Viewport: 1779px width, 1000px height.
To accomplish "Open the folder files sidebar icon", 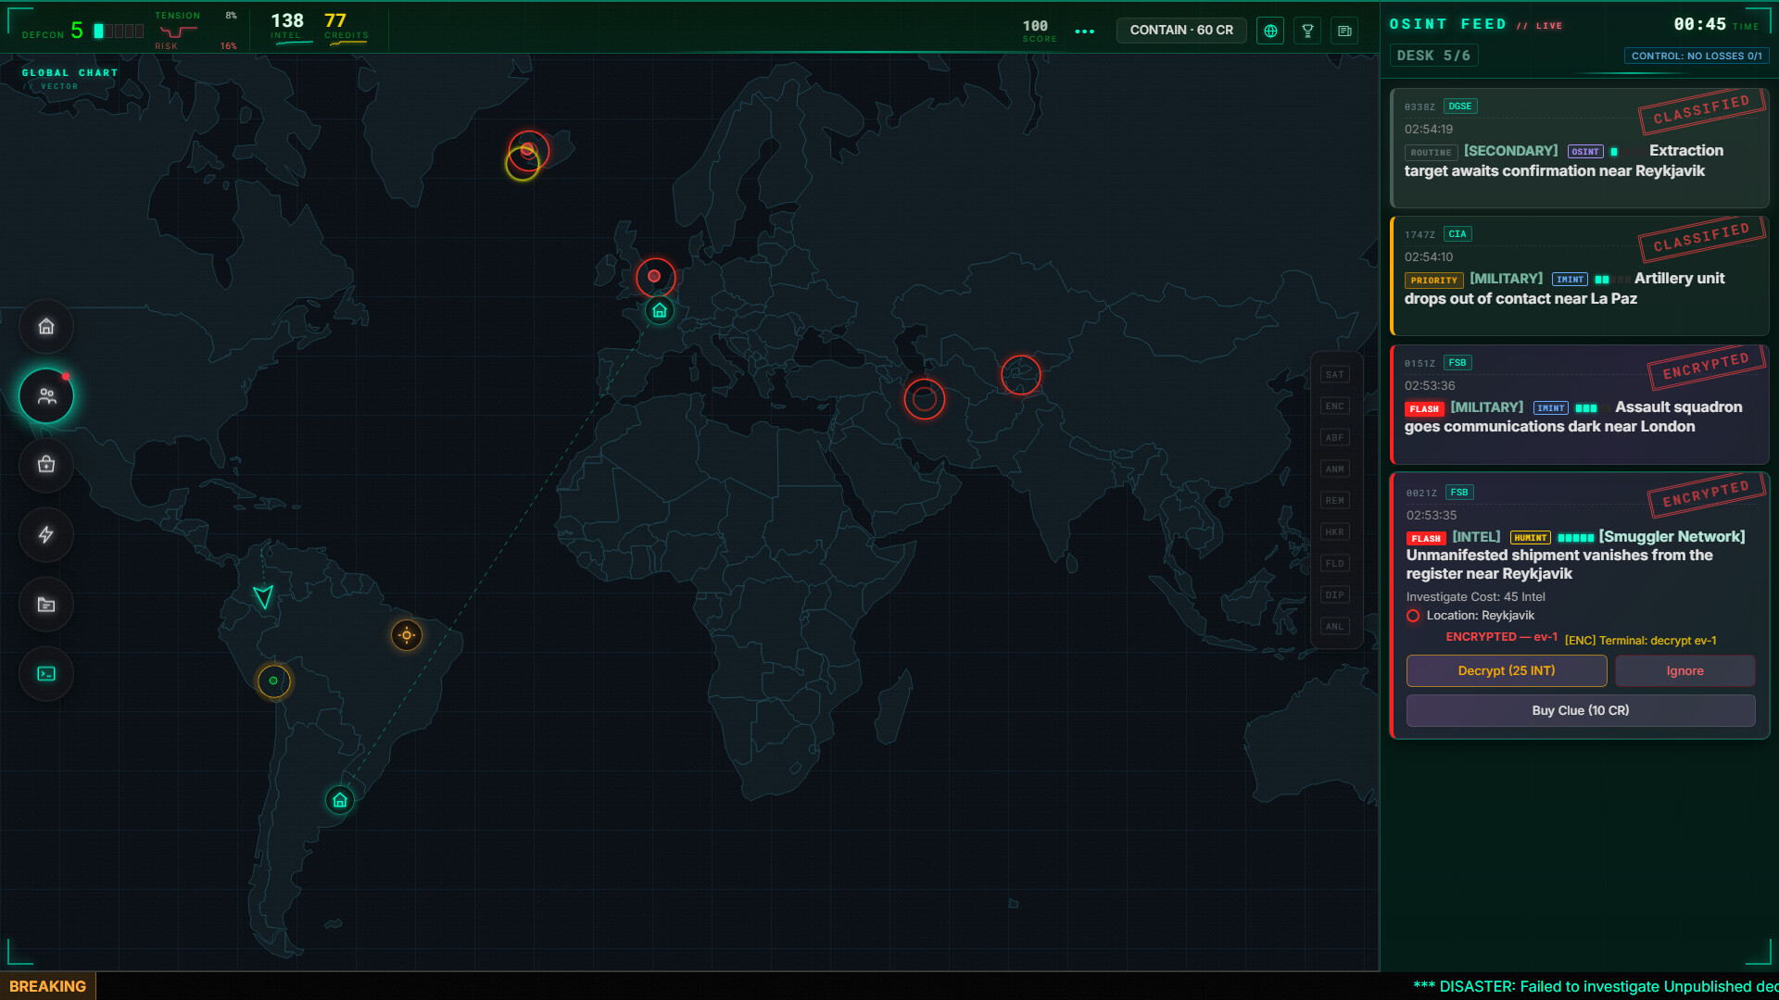I will click(46, 604).
